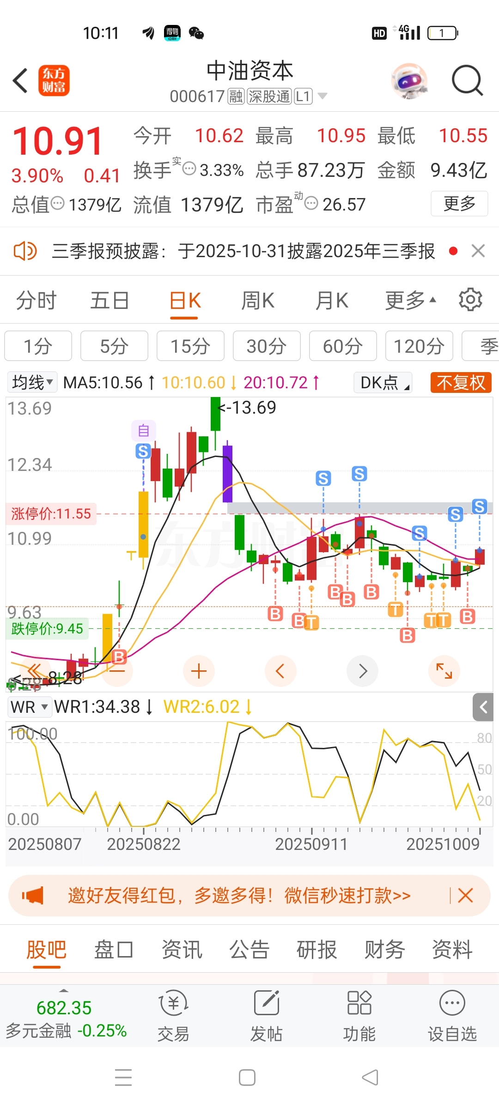Zoom out chart with minus button
The image size is (499, 1108).
(117, 671)
